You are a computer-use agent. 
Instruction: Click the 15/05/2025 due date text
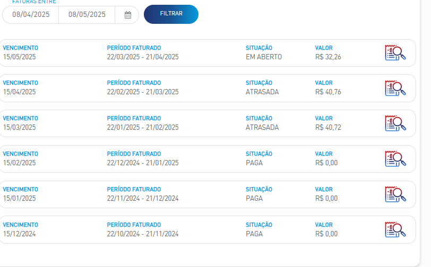click(x=19, y=57)
